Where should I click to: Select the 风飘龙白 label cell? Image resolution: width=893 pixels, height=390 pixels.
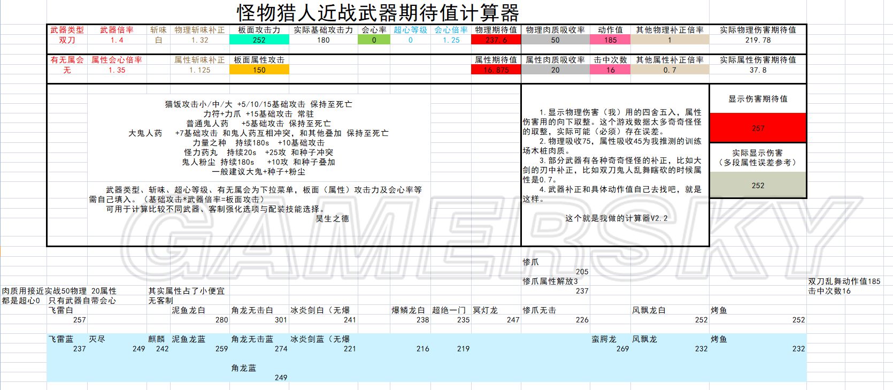point(649,310)
